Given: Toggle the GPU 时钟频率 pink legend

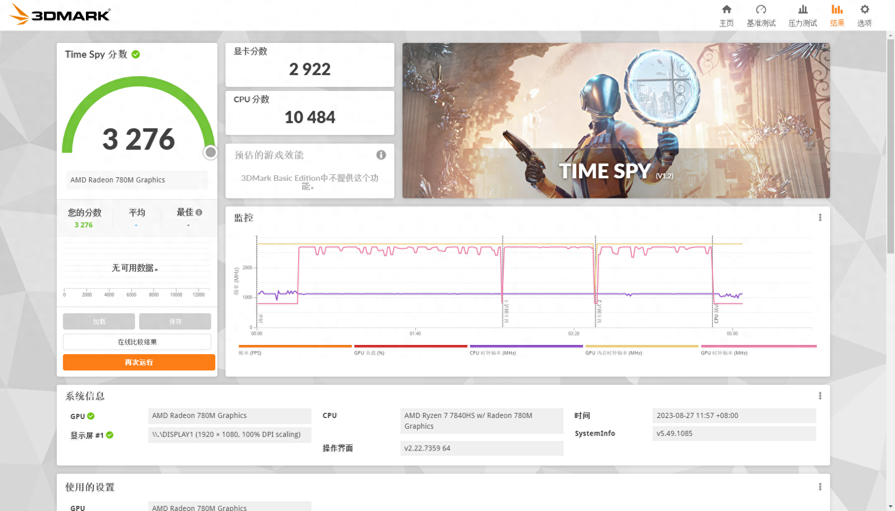Looking at the screenshot, I should click(x=758, y=350).
